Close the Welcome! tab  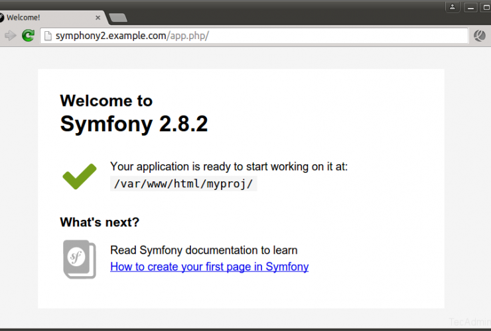point(98,18)
